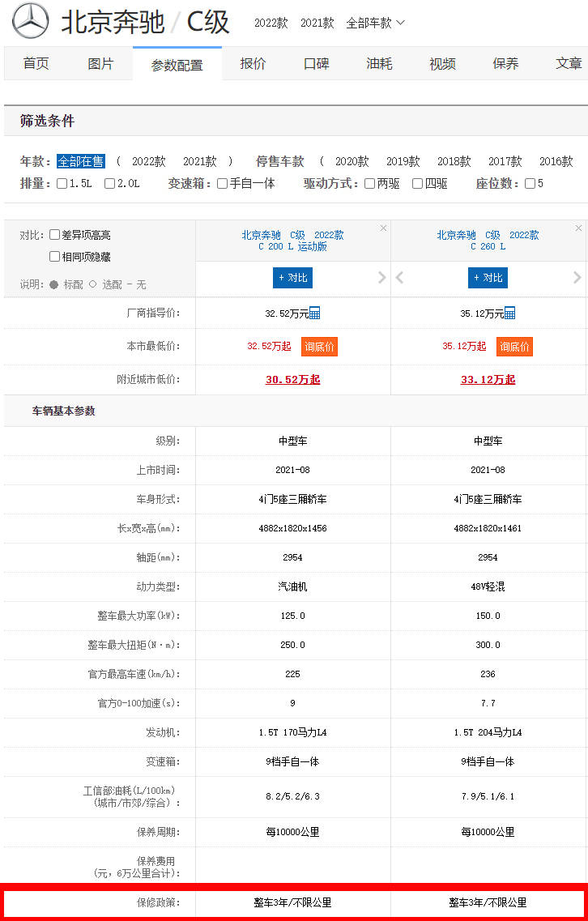Click the 4882x1820x1456 dimensions cell
Image resolution: width=588 pixels, height=921 pixels.
pos(292,528)
